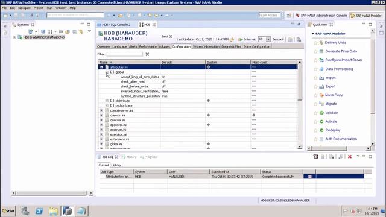Image resolution: width=386 pixels, height=217 pixels.
Task: Collapse the SAP HANA Modeler section
Action: click(x=313, y=34)
